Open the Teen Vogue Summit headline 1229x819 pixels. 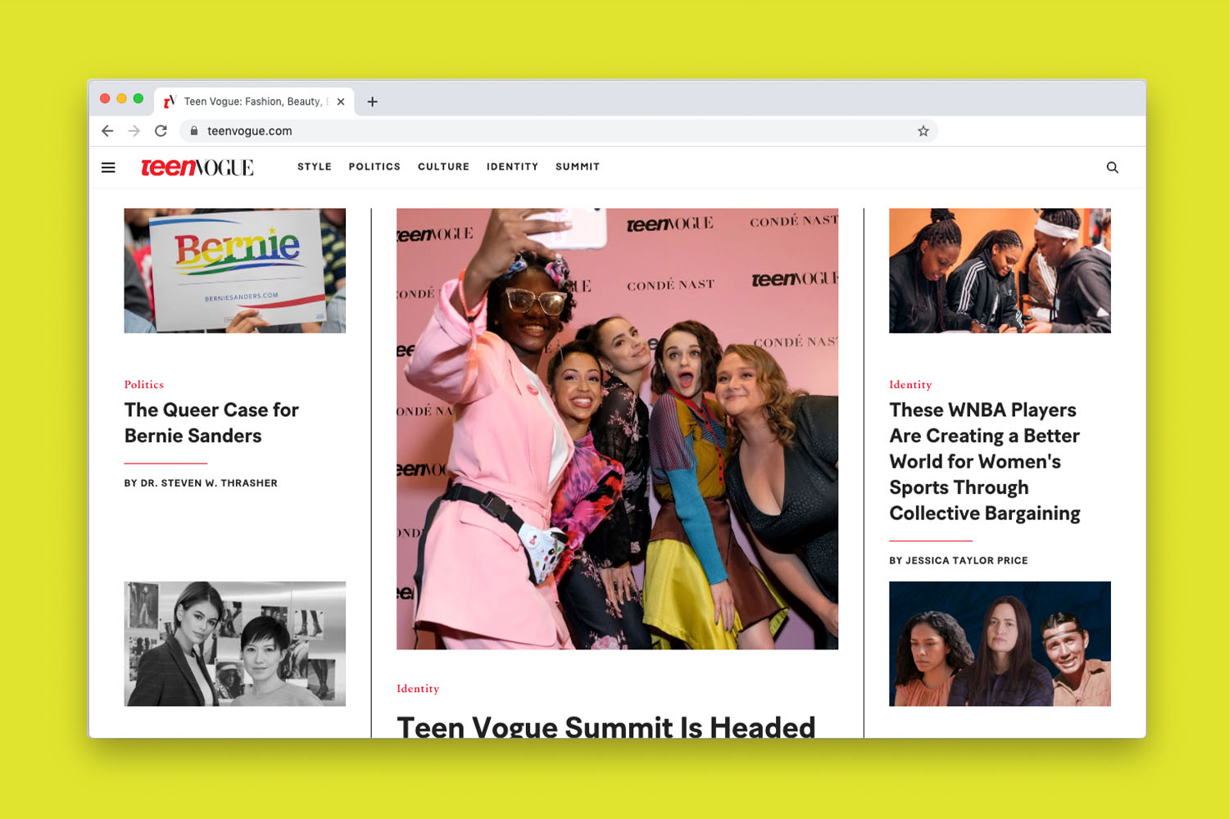click(x=605, y=726)
